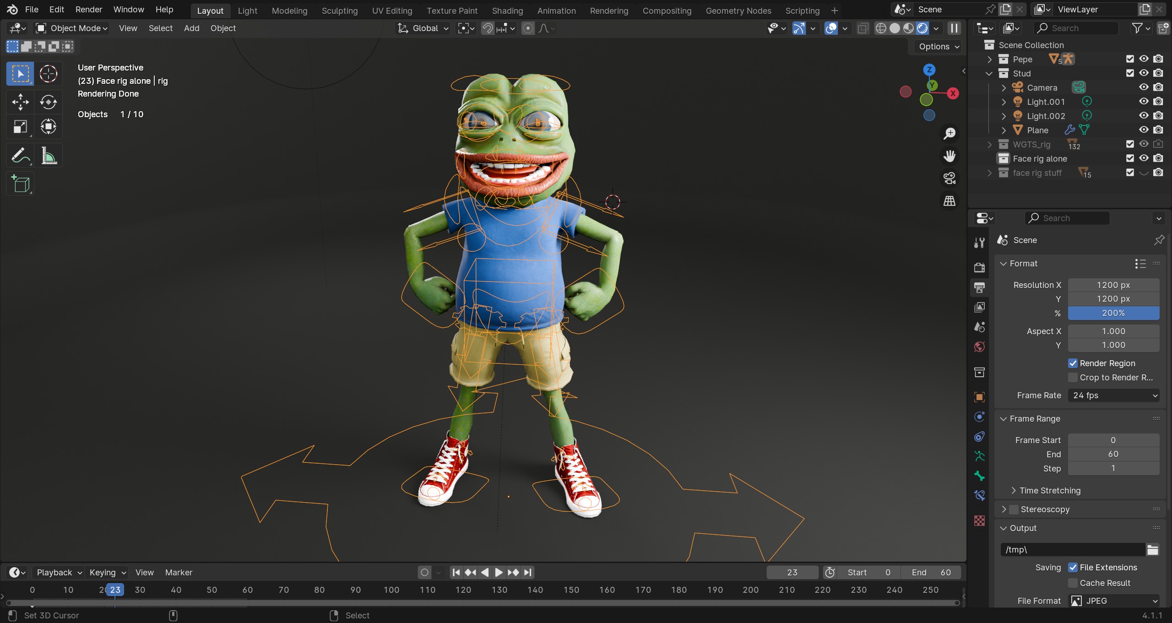Viewport: 1172px width, 623px height.
Task: Open the Object Data armature tab
Action: point(979,456)
